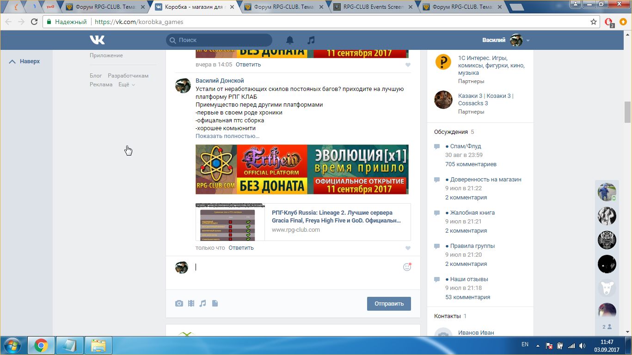The width and height of the screenshot is (632, 355).
Task: Click the VK search field Поиск
Action: 219,40
